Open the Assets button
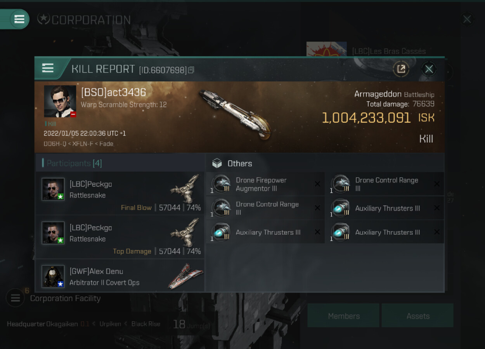The height and width of the screenshot is (349, 485). click(x=417, y=316)
